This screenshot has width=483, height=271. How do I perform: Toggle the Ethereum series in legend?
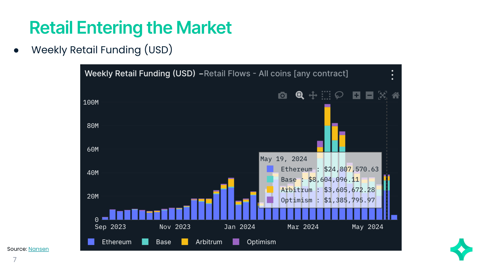pyautogui.click(x=116, y=242)
